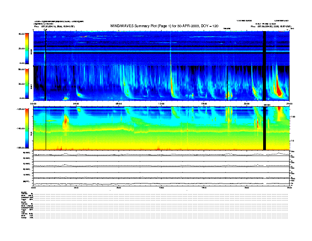This screenshot has width=312, height=241.
Task: Click the -155.00 label on TNR scale
Action: pos(20,148)
